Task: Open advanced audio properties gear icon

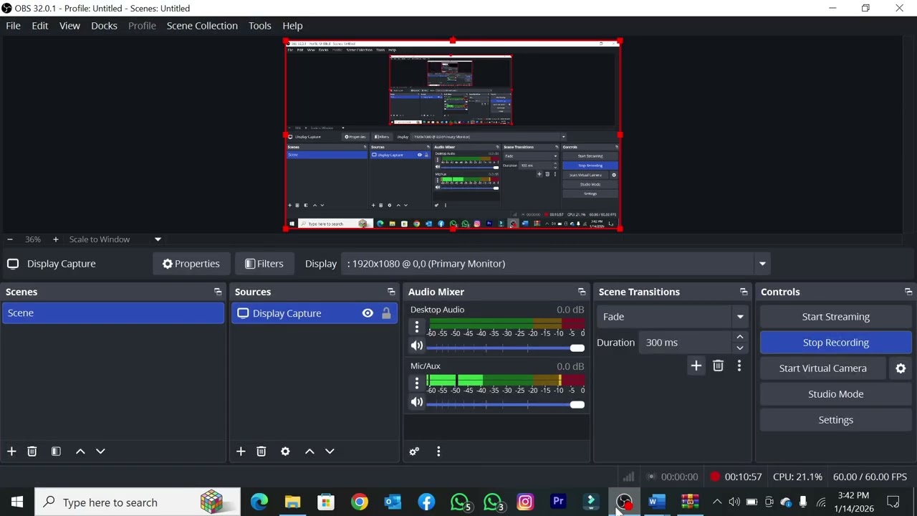Action: 414,451
